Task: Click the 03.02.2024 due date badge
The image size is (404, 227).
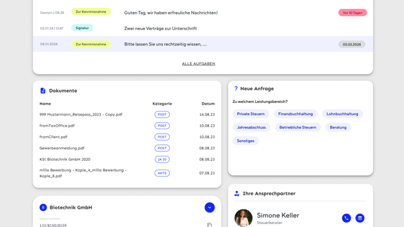Action: click(x=352, y=44)
